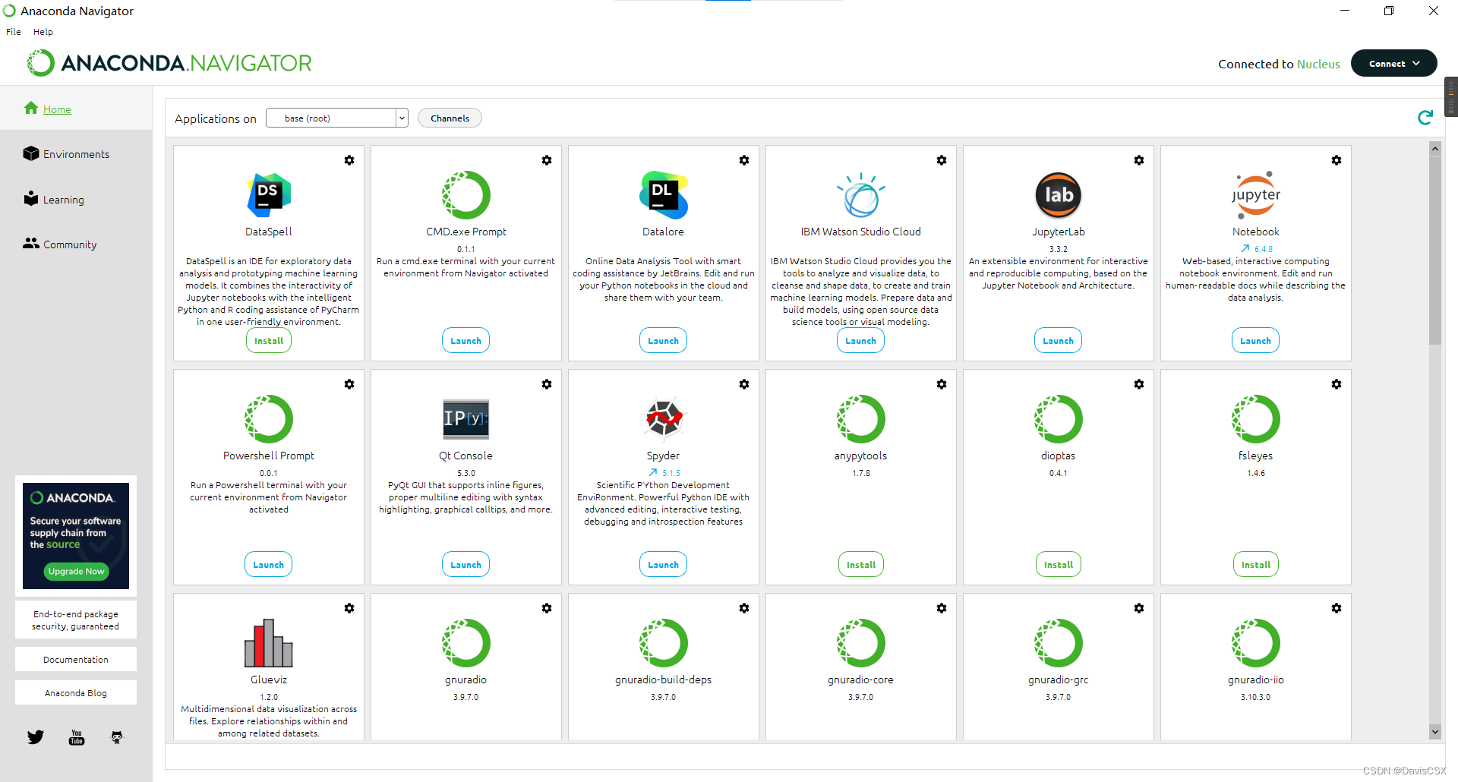
Task: Open DataSpell card settings gear
Action: (x=349, y=160)
